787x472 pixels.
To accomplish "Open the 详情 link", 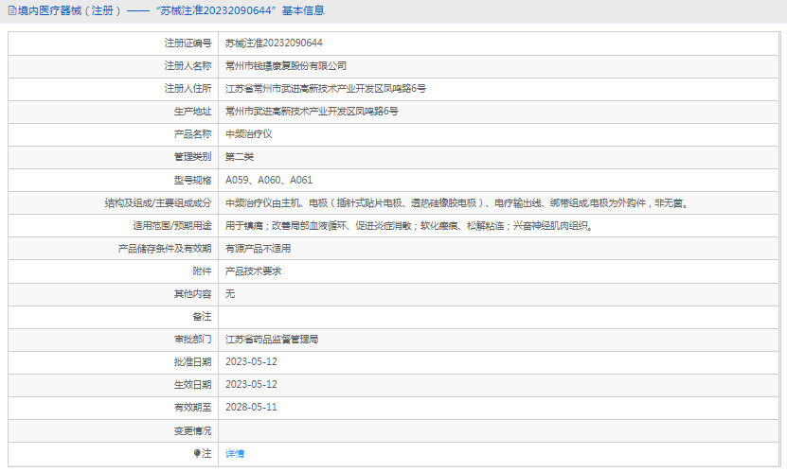I will [x=234, y=453].
